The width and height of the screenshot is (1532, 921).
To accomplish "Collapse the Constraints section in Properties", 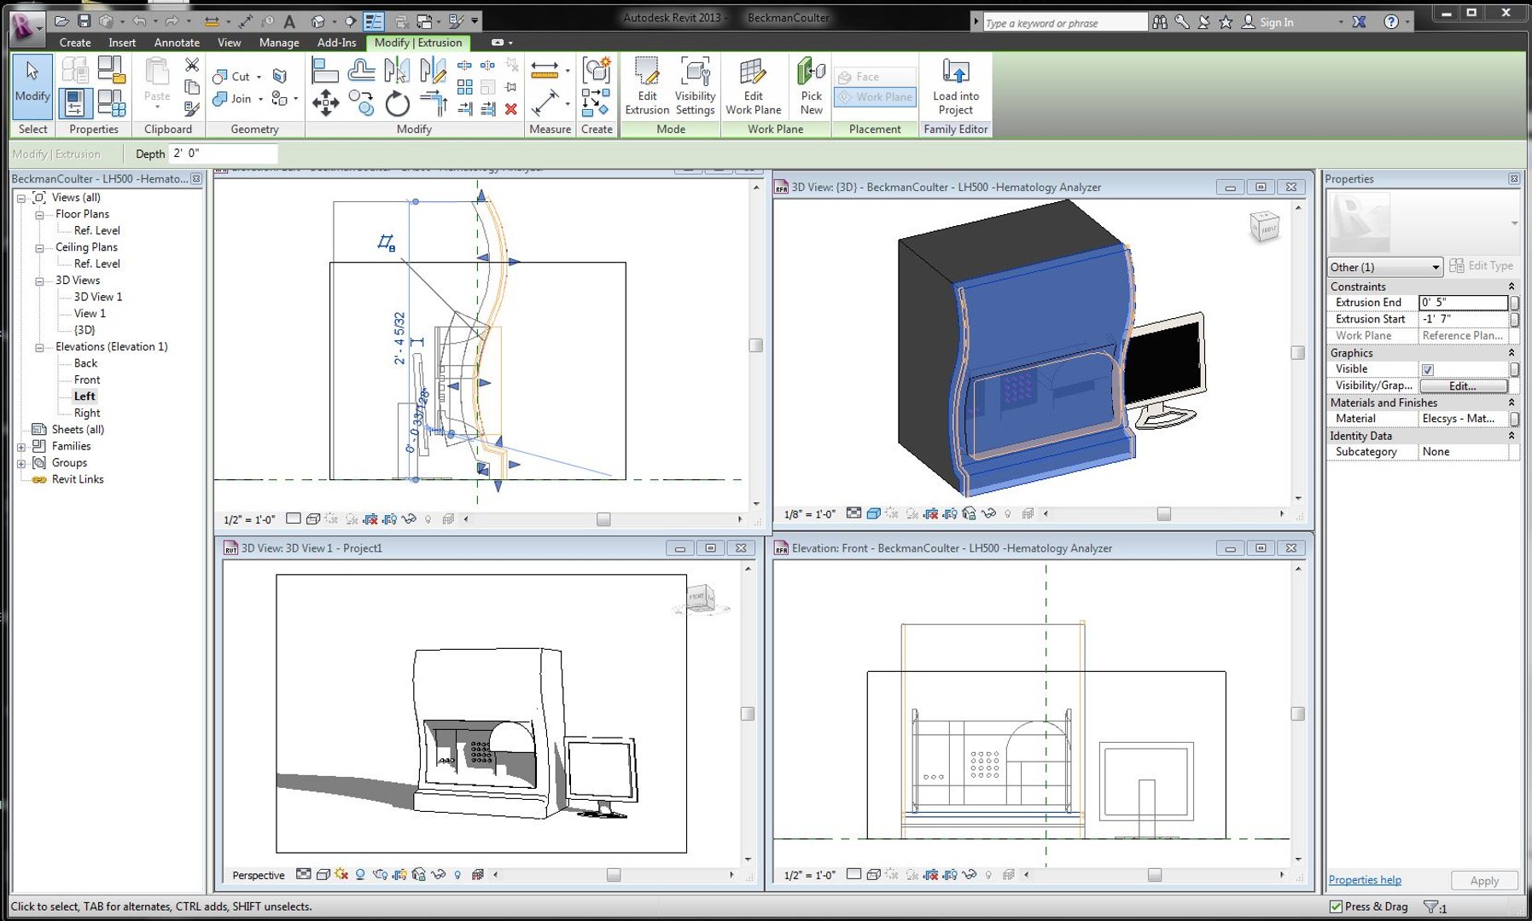I will point(1511,287).
